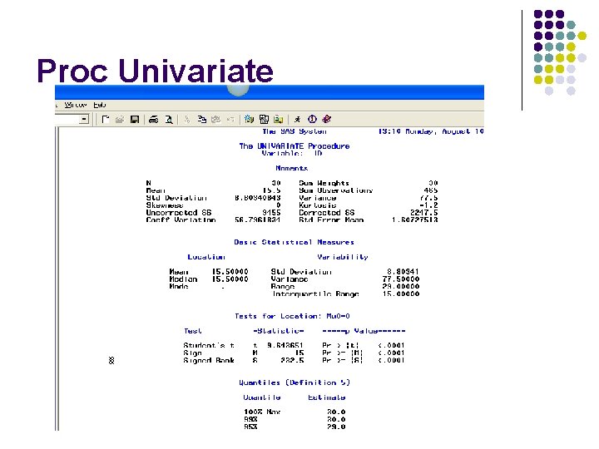Click the Submit running-man icon

coord(297,120)
